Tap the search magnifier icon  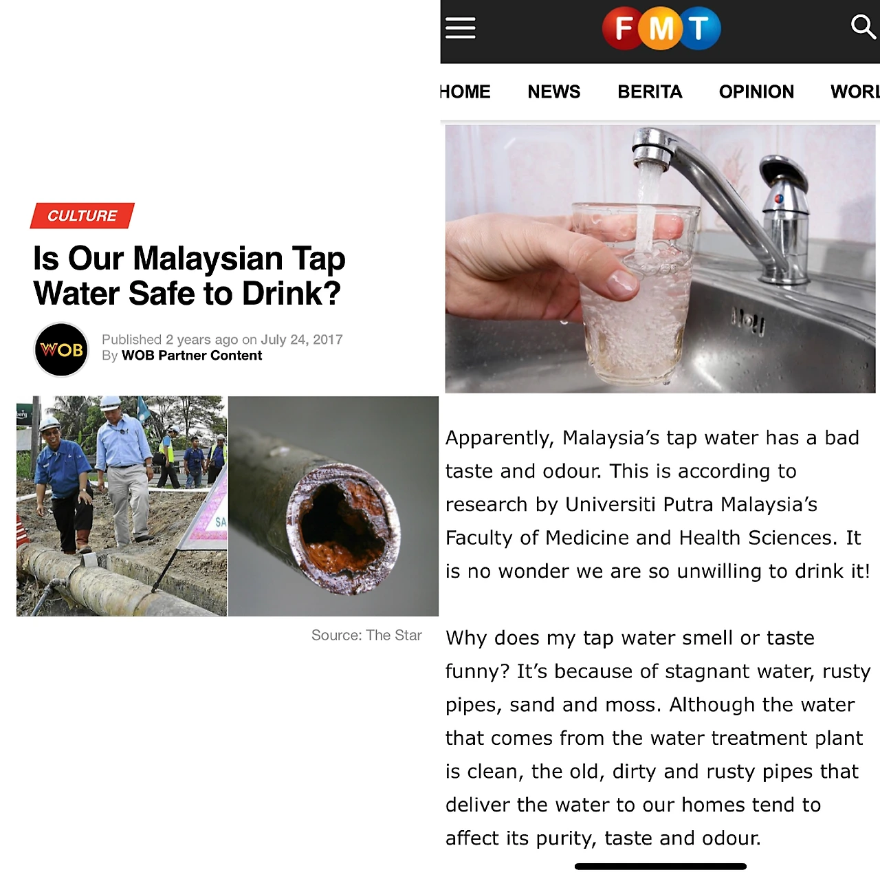863,27
